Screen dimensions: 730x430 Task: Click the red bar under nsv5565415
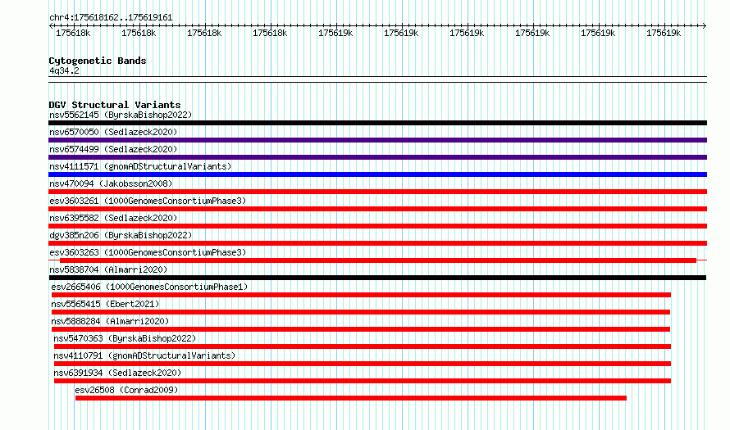point(361,312)
